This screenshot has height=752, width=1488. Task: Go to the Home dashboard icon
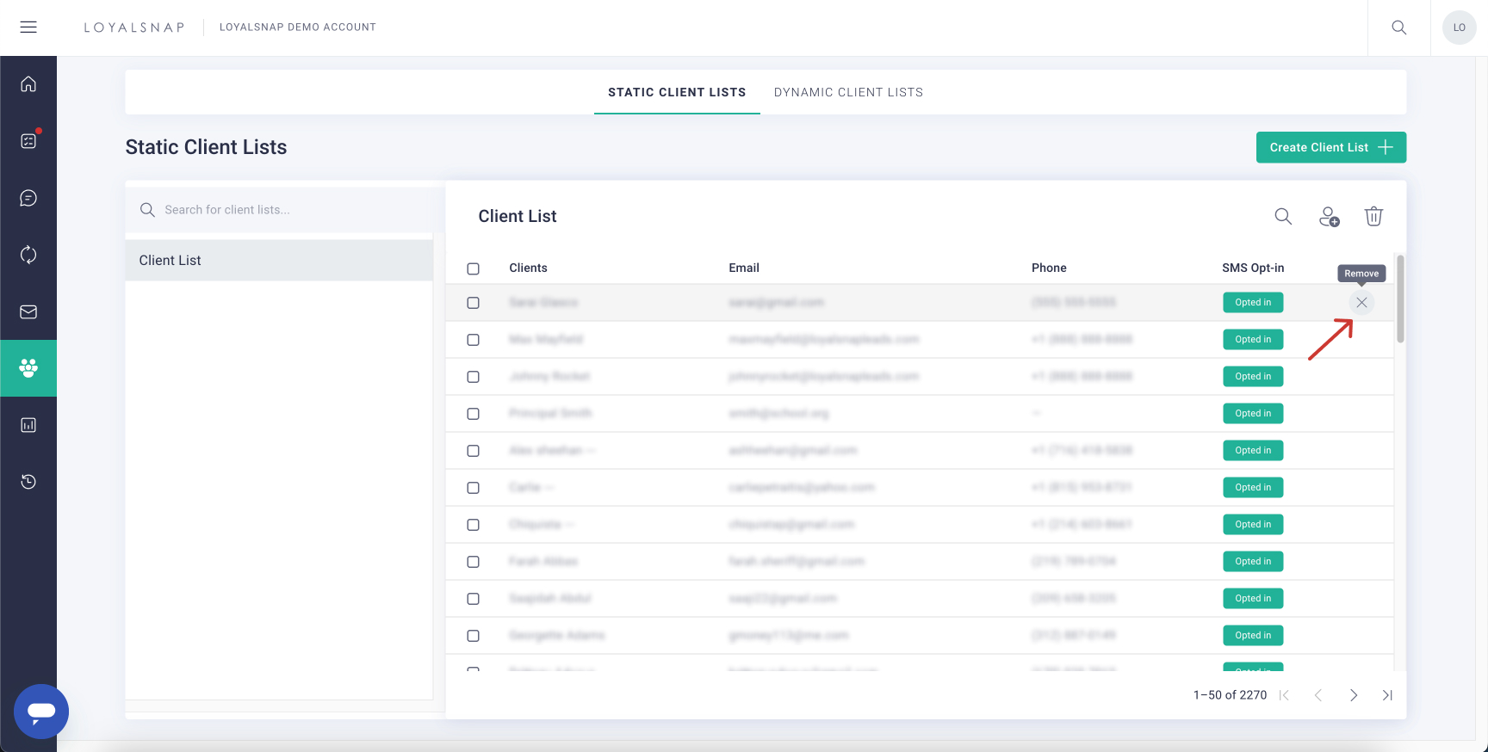coord(28,84)
